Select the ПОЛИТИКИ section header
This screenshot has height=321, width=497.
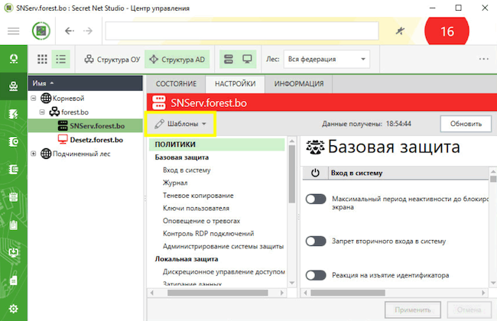click(217, 144)
